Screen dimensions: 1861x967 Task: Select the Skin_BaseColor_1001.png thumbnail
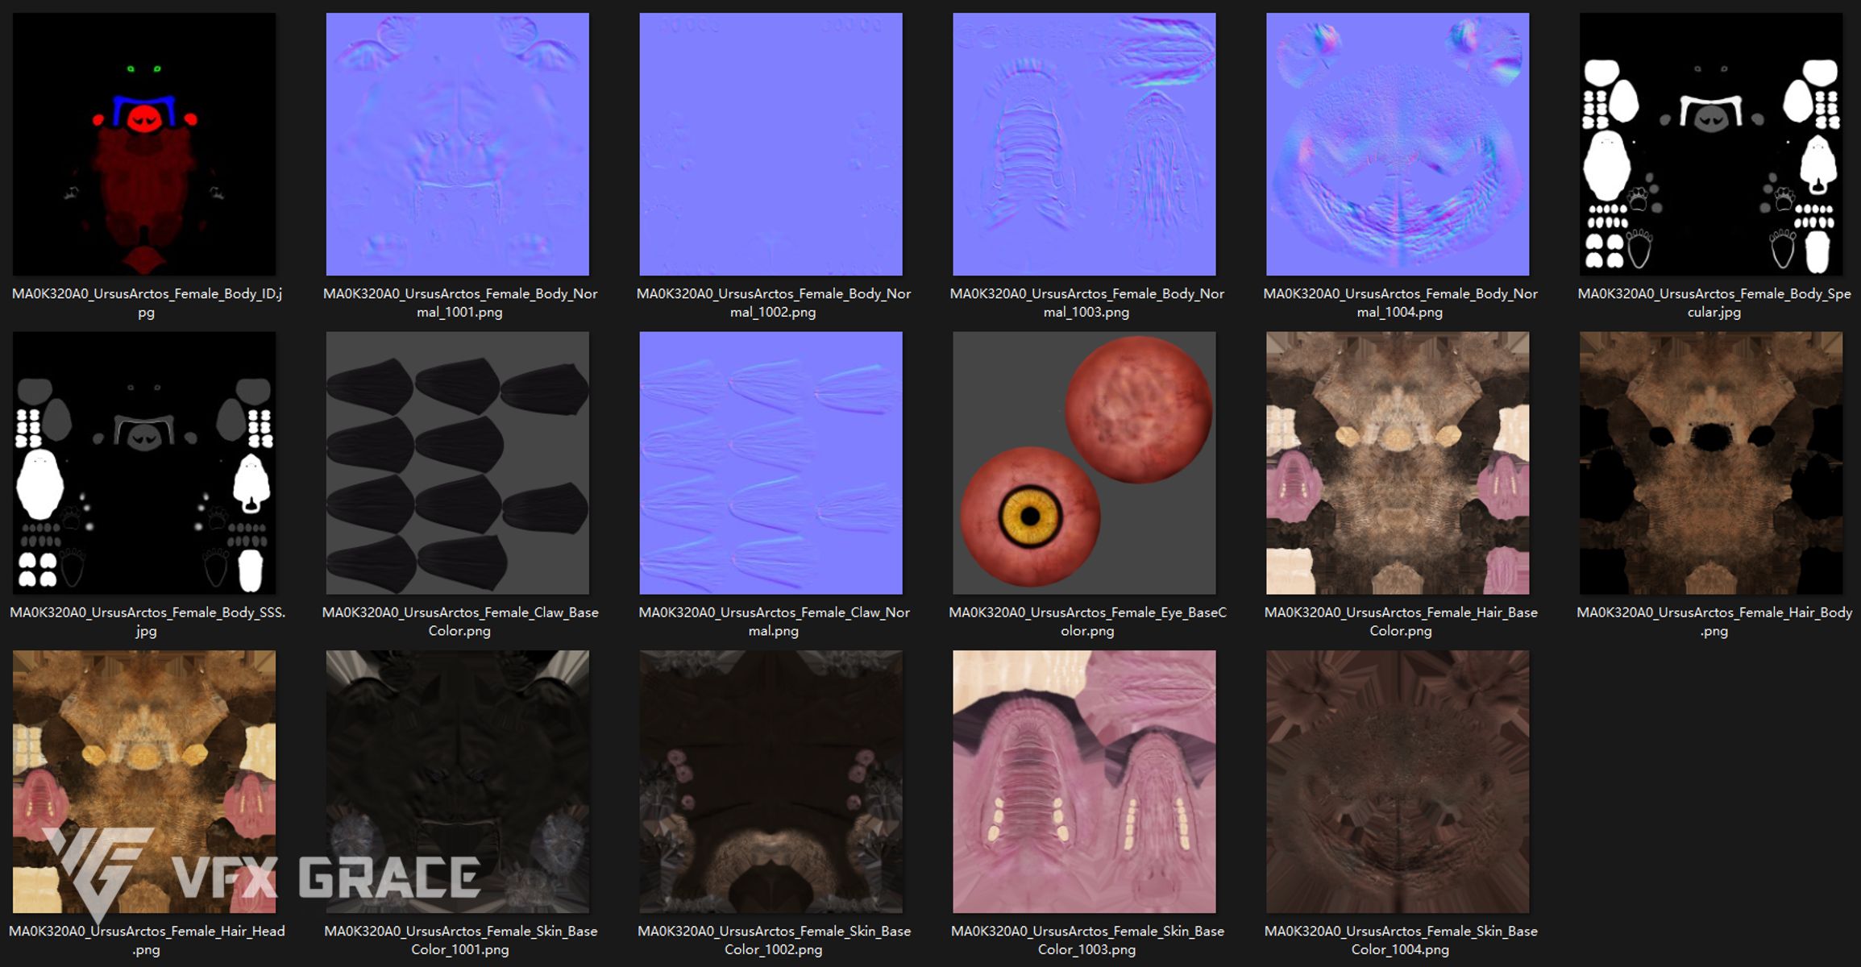point(458,782)
